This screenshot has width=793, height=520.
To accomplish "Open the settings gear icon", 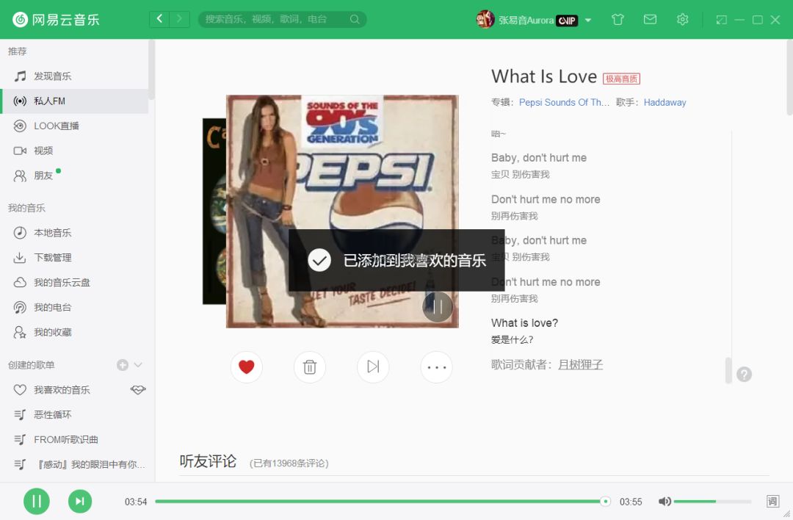I will [x=682, y=19].
